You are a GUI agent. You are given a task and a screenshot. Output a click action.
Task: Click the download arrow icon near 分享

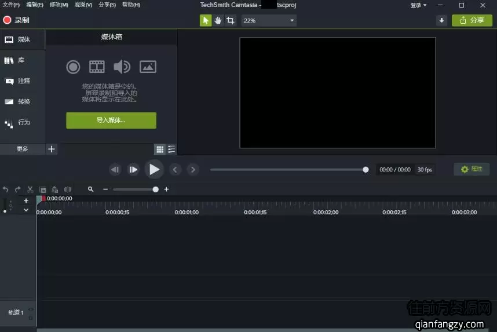[441, 21]
